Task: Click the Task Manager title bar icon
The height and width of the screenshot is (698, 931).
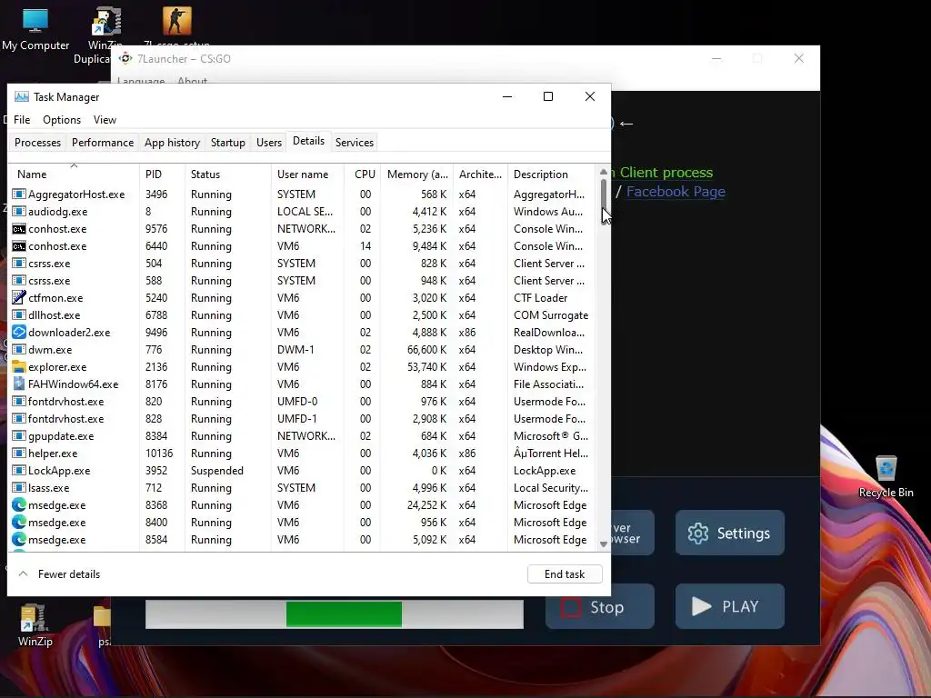Action: pos(22,96)
